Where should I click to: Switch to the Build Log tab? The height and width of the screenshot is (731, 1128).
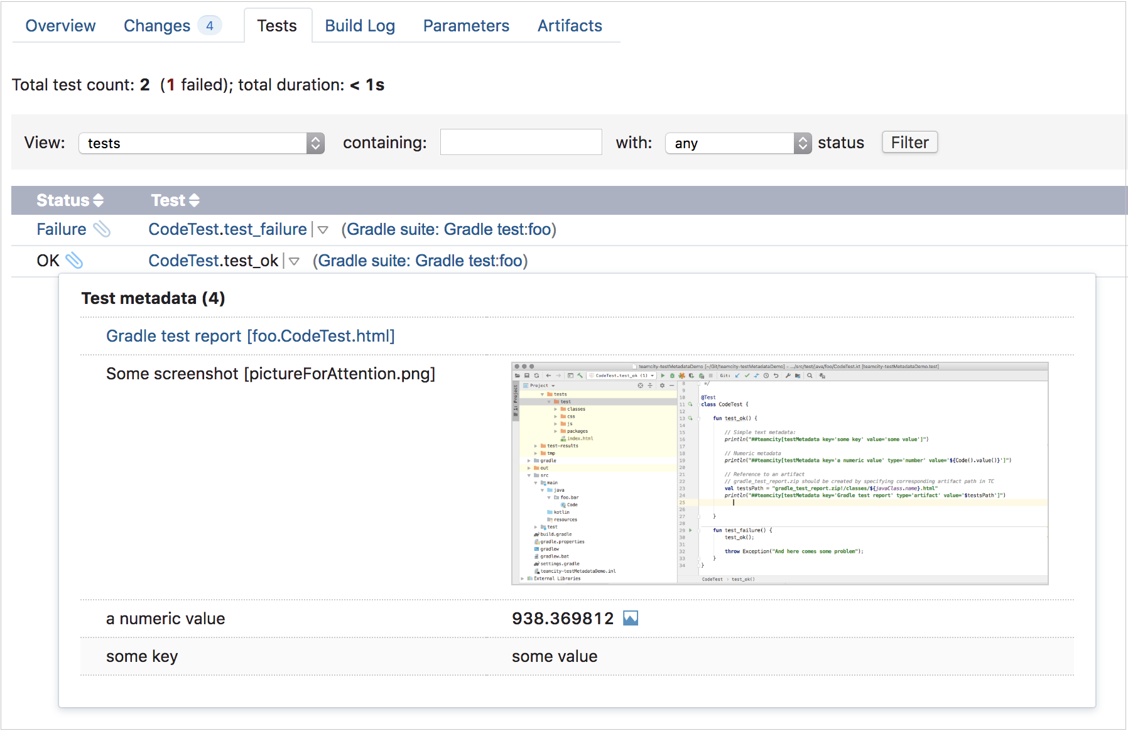360,26
